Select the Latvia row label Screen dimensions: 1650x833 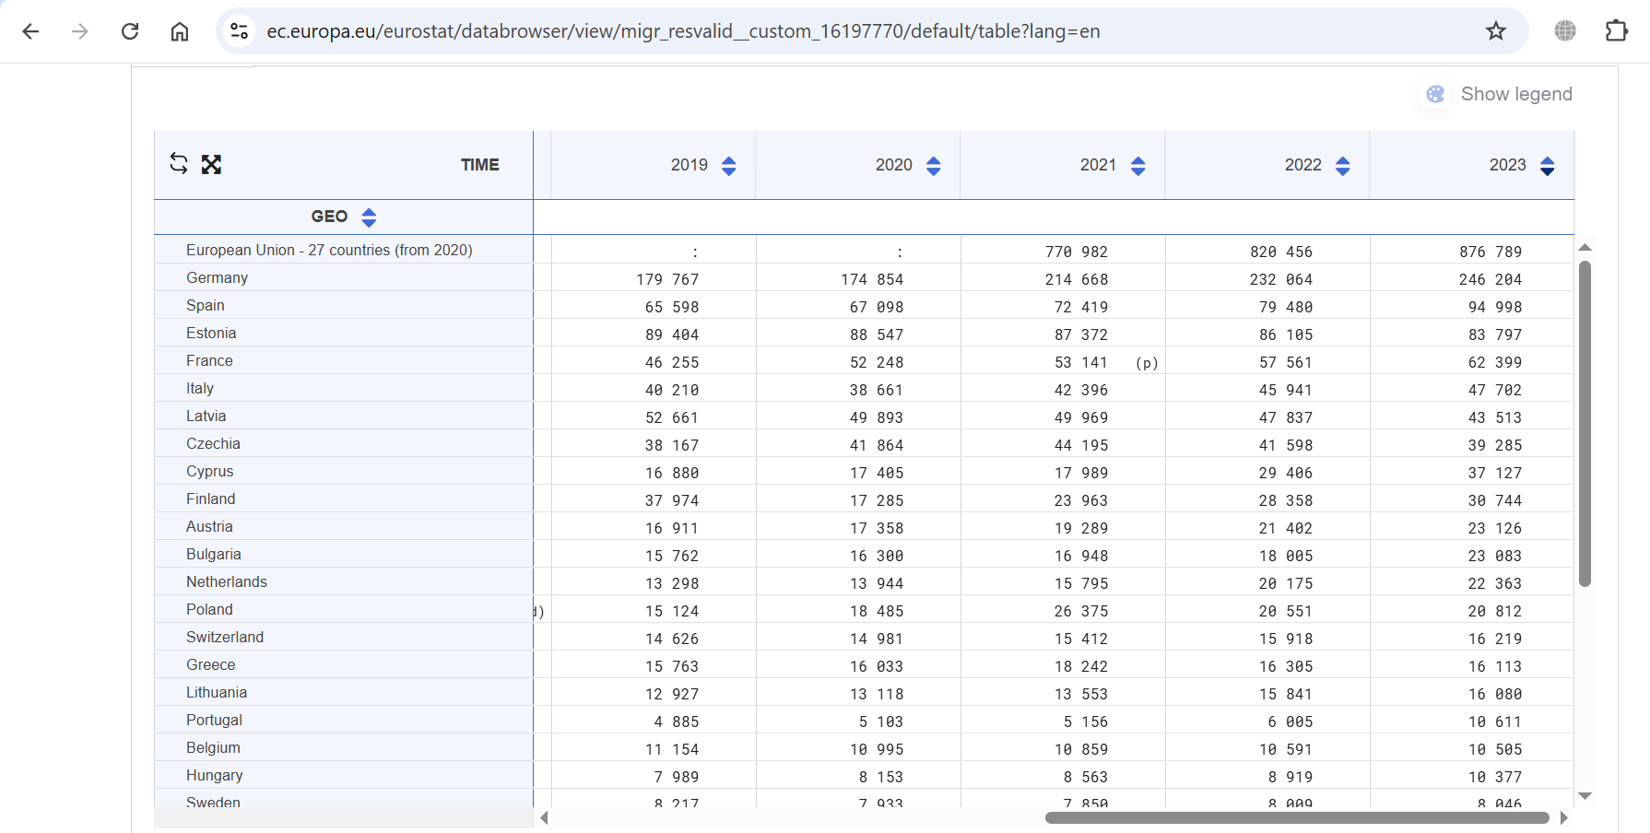[x=206, y=416]
